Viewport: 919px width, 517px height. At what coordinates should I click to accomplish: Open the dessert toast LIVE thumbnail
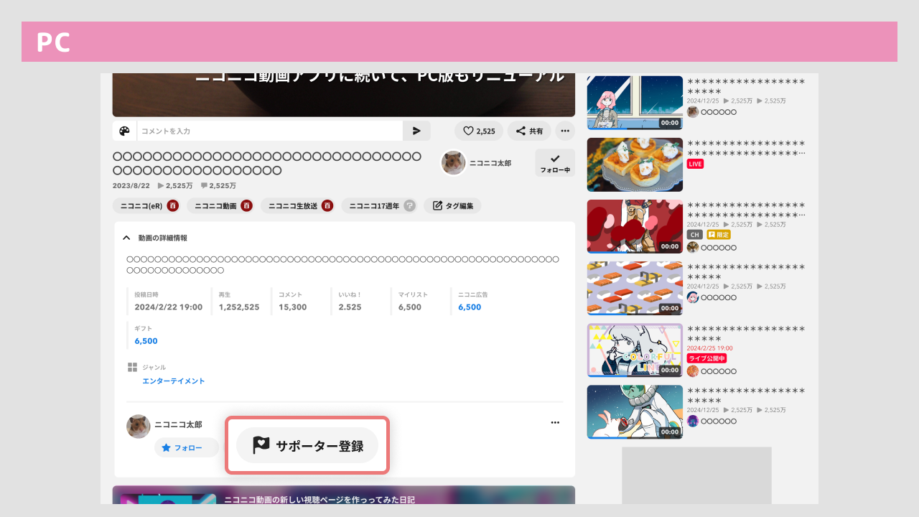pyautogui.click(x=635, y=164)
